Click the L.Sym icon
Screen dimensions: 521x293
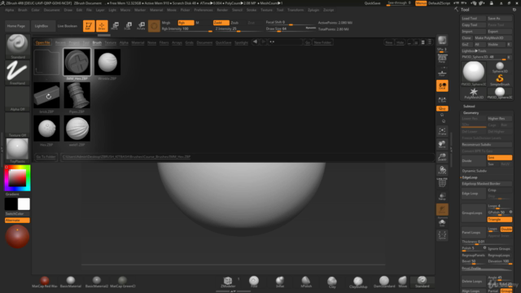[x=442, y=99]
